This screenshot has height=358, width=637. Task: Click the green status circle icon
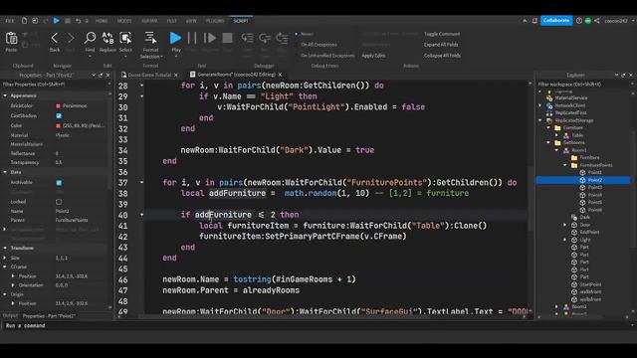(588, 21)
